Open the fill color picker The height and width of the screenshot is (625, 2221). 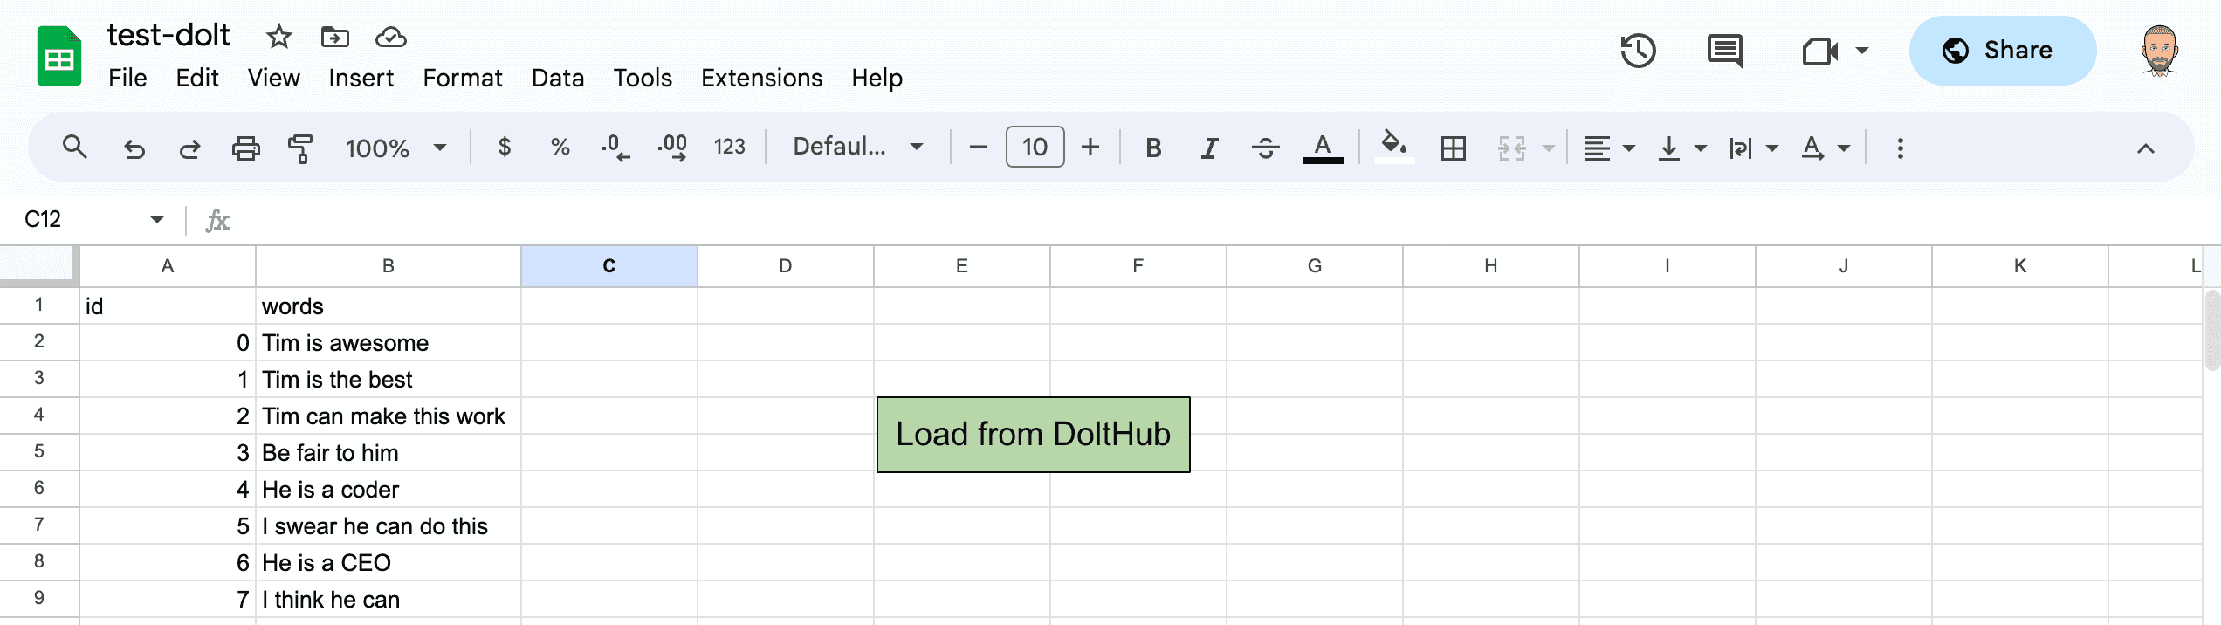(x=1393, y=146)
